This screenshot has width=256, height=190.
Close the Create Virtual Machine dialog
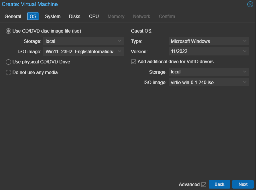coord(250,4)
